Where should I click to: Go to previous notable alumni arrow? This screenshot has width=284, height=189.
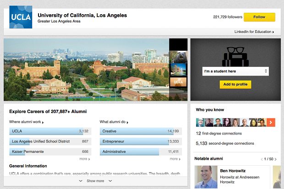click(x=262, y=159)
